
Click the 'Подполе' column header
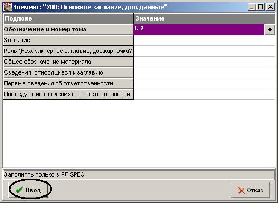(x=68, y=19)
